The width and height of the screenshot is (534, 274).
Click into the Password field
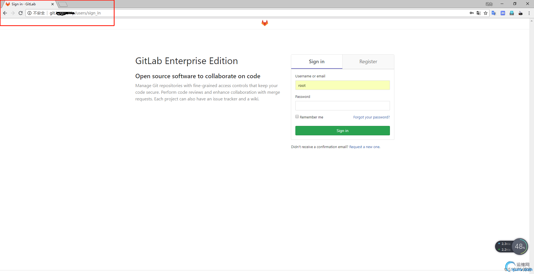pos(343,106)
